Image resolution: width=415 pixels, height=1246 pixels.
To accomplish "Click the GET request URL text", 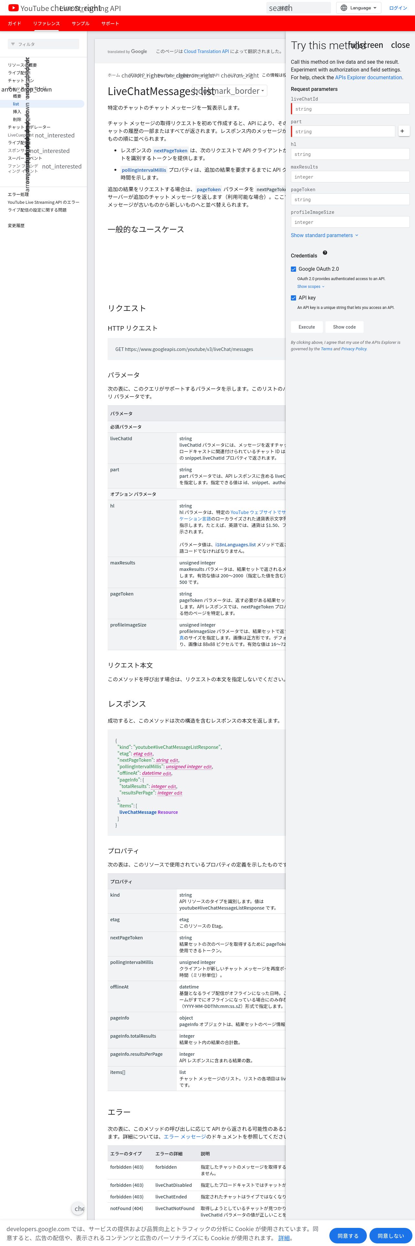I will click(184, 349).
